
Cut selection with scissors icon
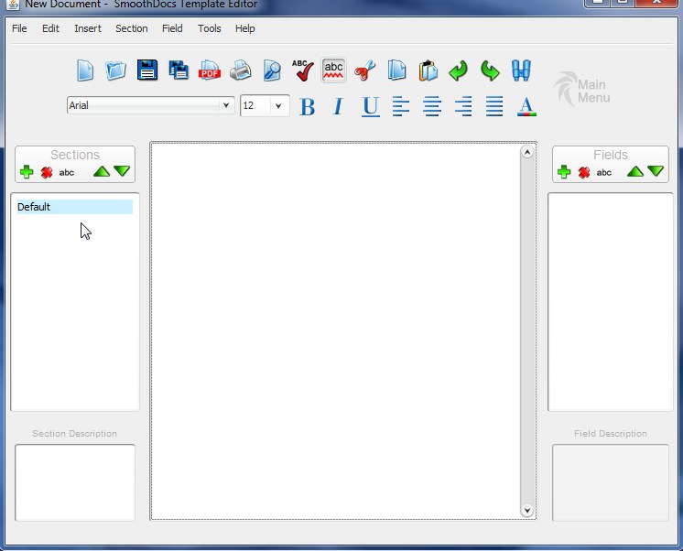(365, 70)
